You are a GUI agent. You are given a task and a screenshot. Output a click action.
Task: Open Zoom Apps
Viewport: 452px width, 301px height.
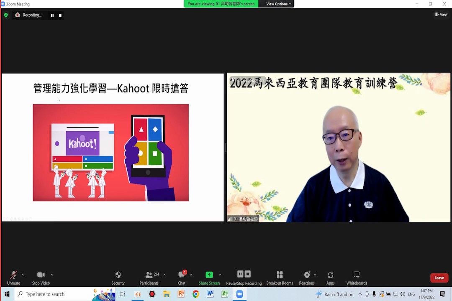[x=330, y=278]
